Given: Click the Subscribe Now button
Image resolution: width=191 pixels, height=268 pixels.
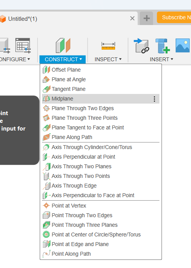Looking at the screenshot, I should click(x=174, y=17).
